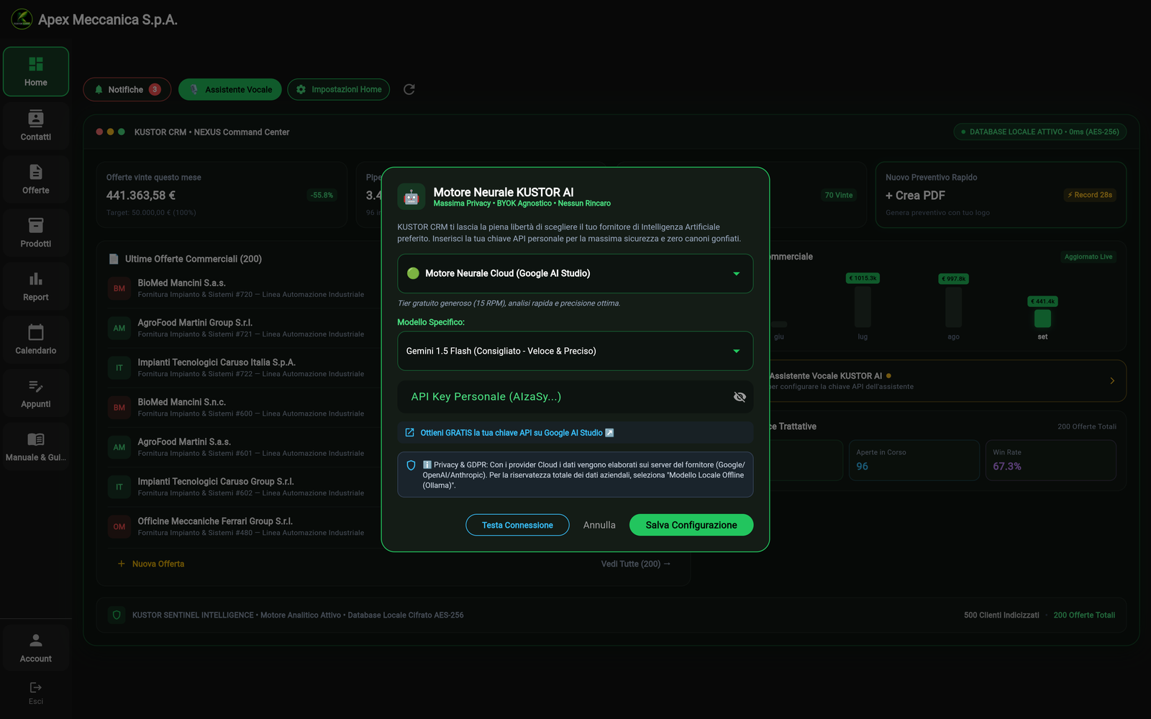Click the robot icon in the dialog header

click(x=411, y=197)
